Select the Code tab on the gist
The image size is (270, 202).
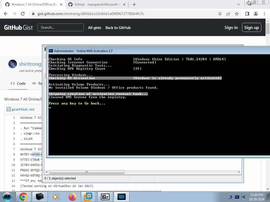click(x=18, y=83)
